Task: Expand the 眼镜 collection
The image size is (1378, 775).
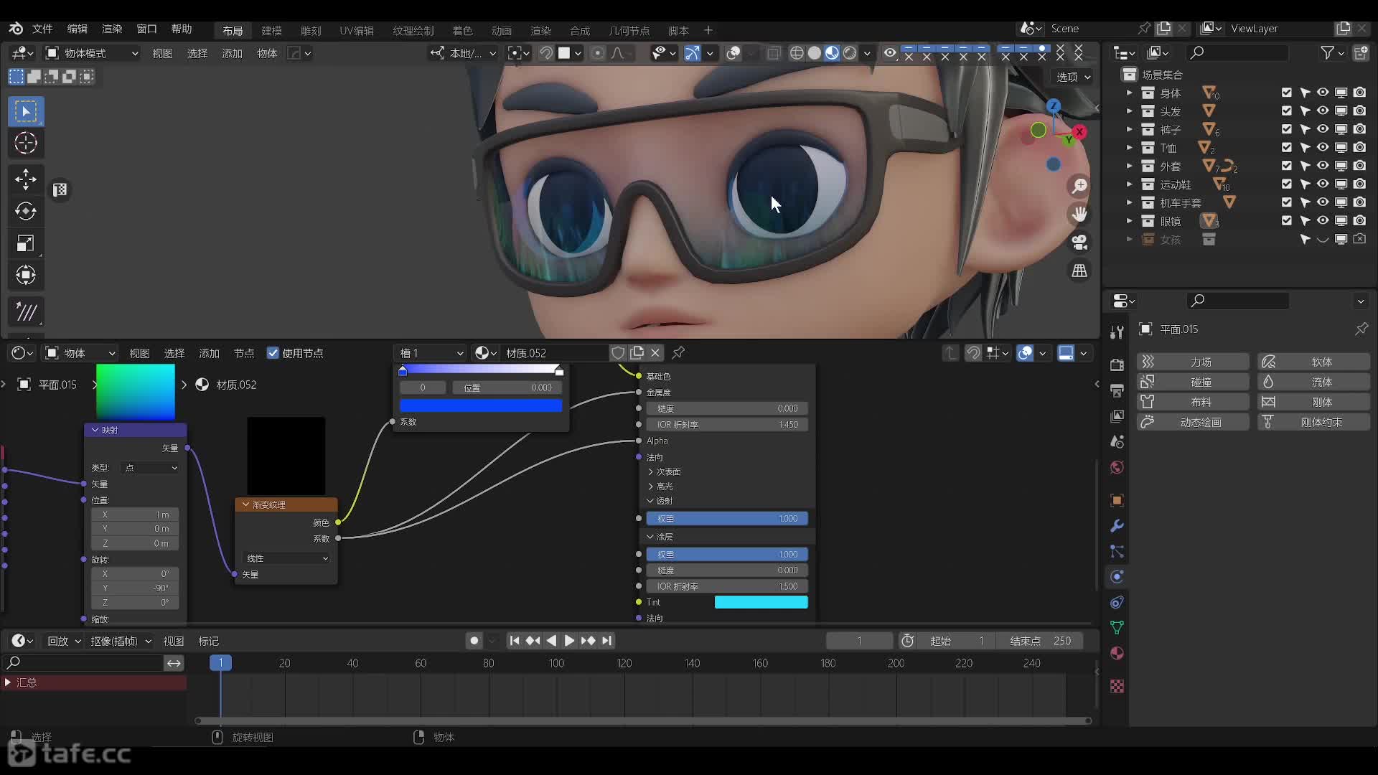Action: (1129, 221)
